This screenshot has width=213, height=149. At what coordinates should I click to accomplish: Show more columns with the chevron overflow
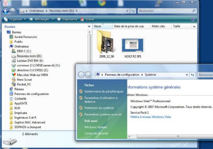click(x=194, y=27)
